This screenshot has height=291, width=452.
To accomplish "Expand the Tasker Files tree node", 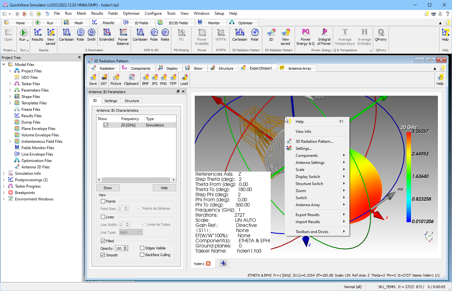I will (10, 84).
